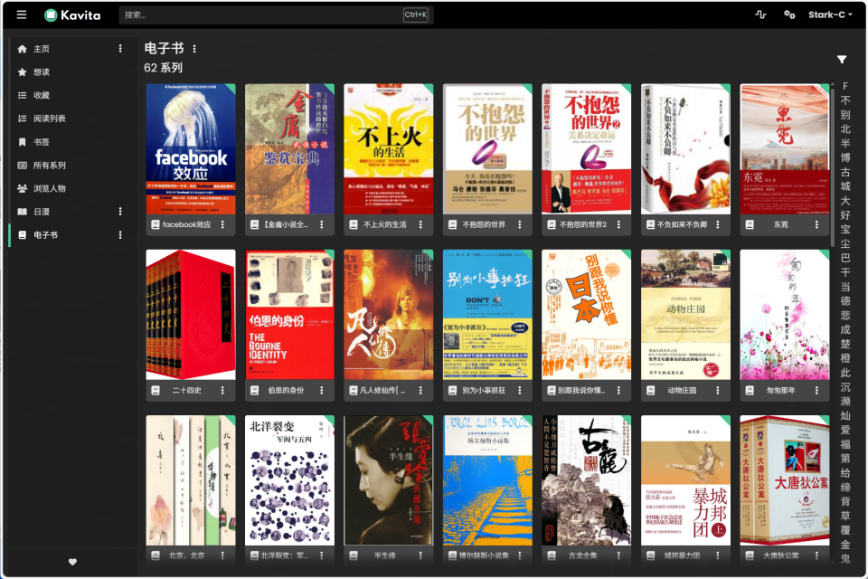
Task: Open 浏览人物 in sidebar
Action: (x=49, y=188)
